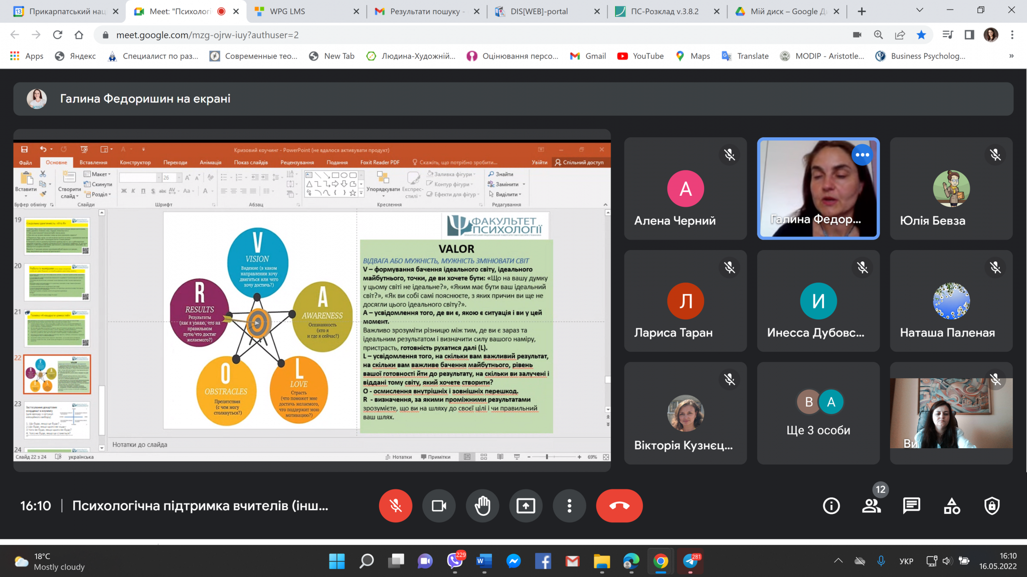Switch to DIS[WEB]-portal tab
Viewport: 1027px width, 577px height.
(x=539, y=11)
